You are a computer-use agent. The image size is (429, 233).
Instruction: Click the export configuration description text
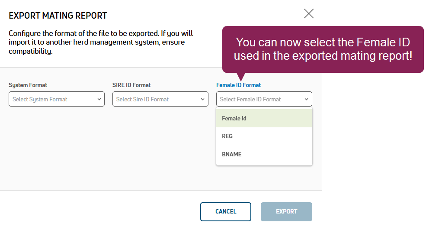click(101, 42)
